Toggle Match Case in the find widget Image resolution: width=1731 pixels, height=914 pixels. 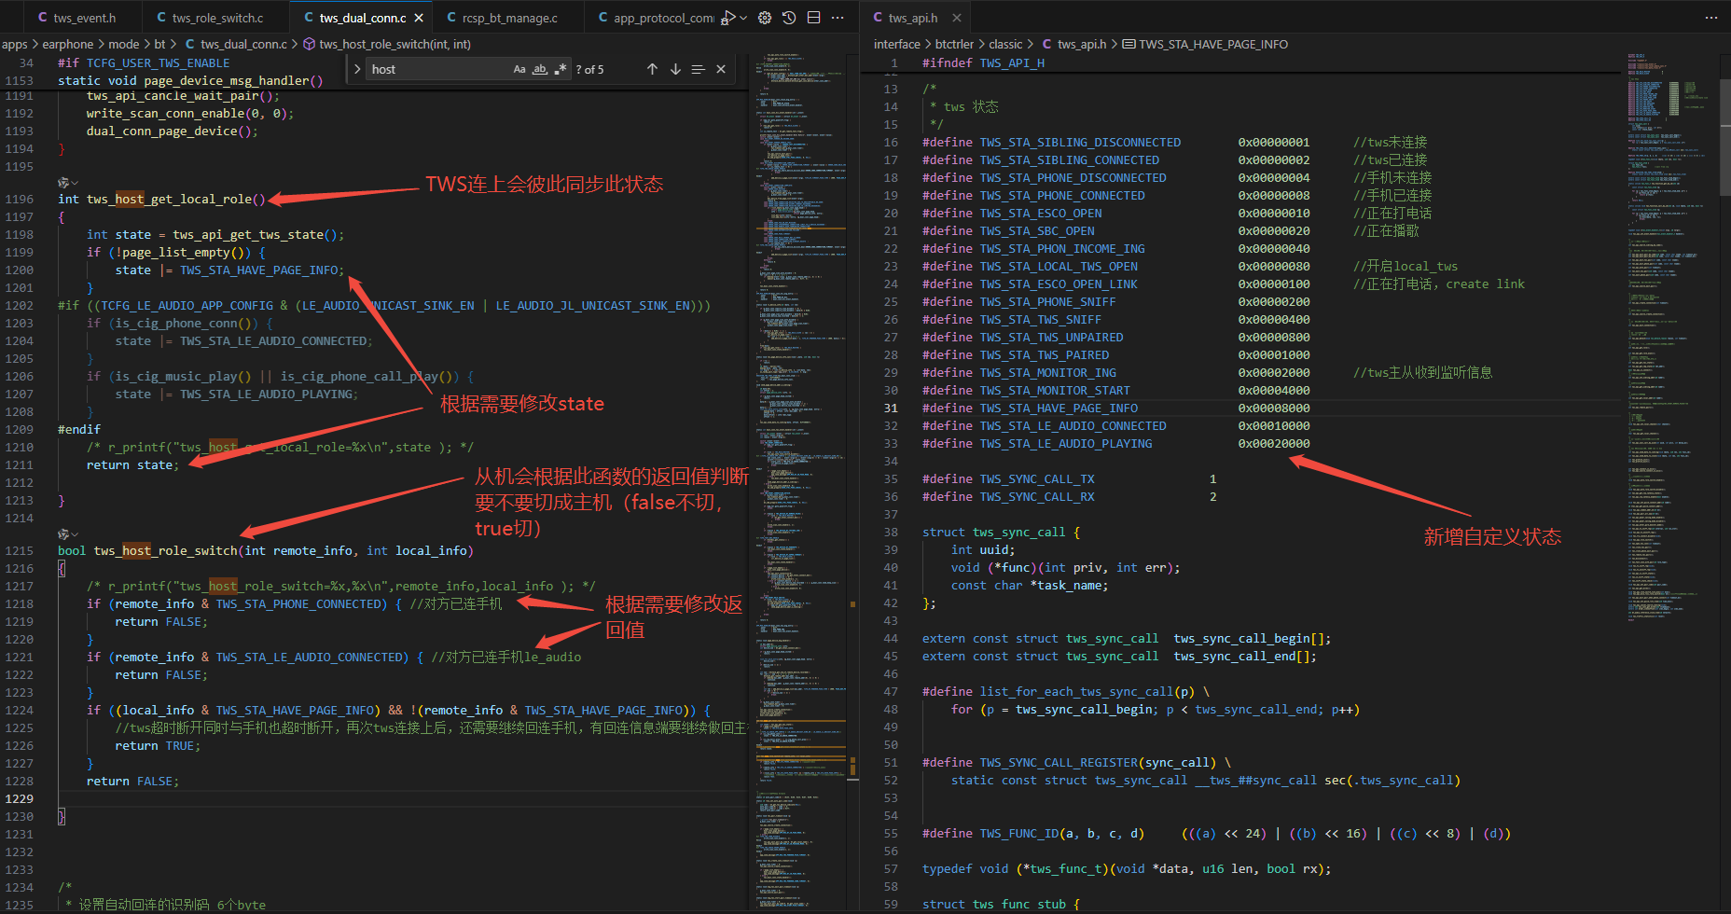click(x=519, y=69)
